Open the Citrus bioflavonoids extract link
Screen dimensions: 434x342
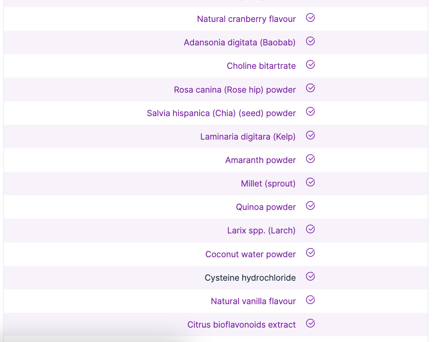[x=241, y=325]
